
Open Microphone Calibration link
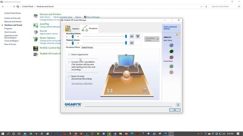coord(82,83)
